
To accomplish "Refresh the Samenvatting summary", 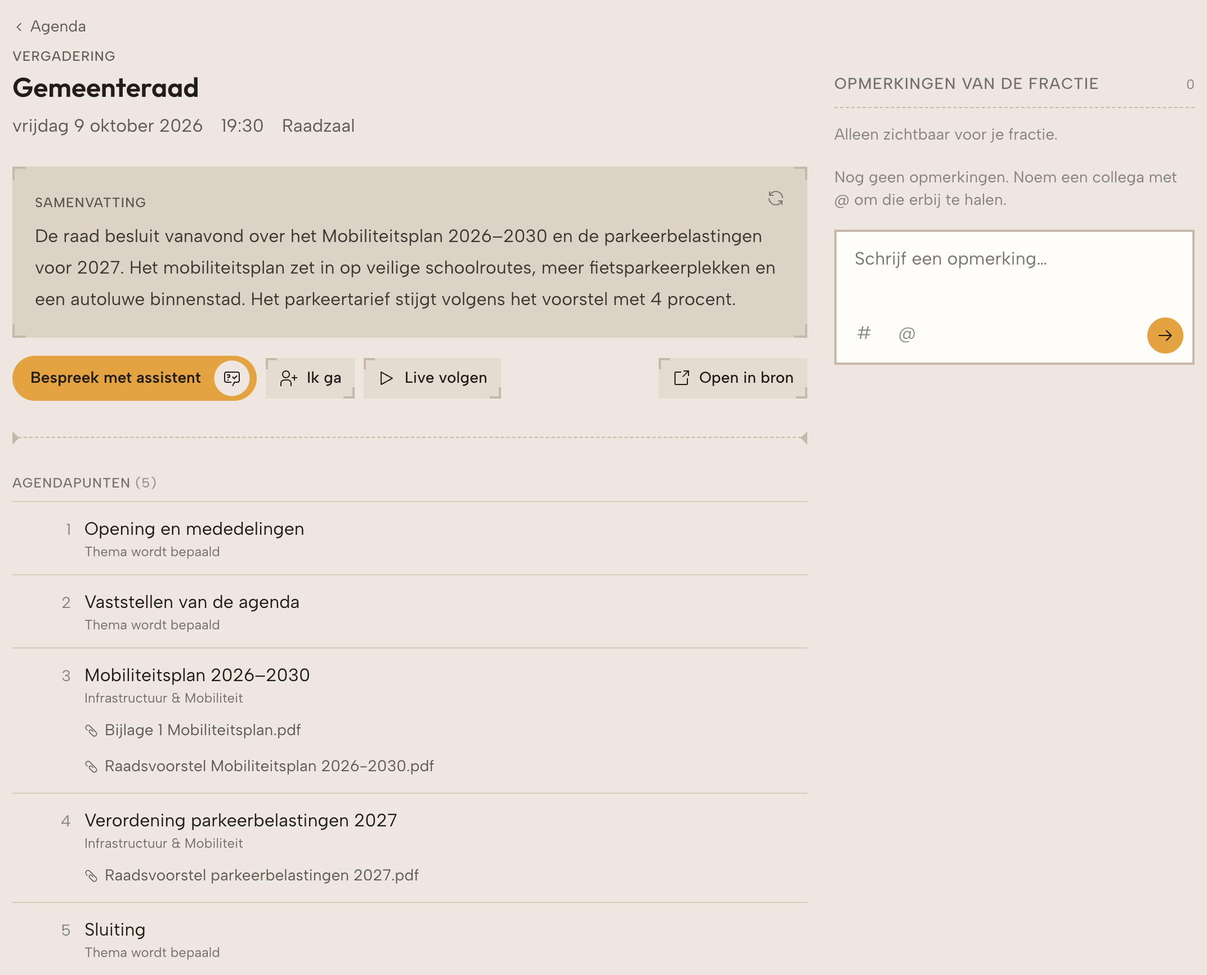I will [775, 198].
